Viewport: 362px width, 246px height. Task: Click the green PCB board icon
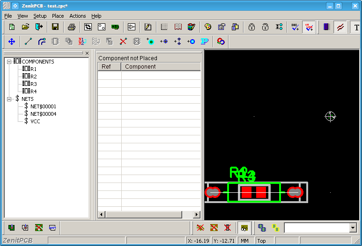115,27
